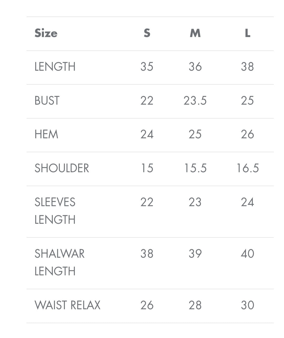Screen dimensions: 284x338
Task: Click the shalwar length value 40
Action: [x=247, y=254]
